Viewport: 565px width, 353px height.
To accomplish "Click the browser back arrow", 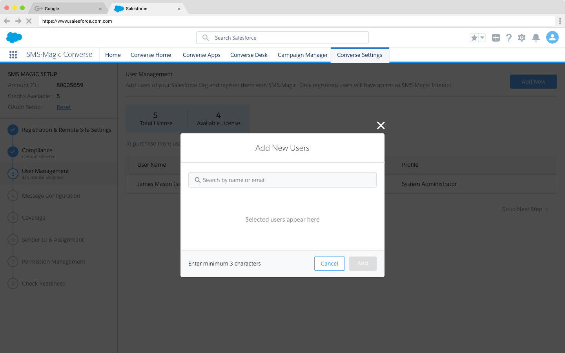I will tap(7, 21).
